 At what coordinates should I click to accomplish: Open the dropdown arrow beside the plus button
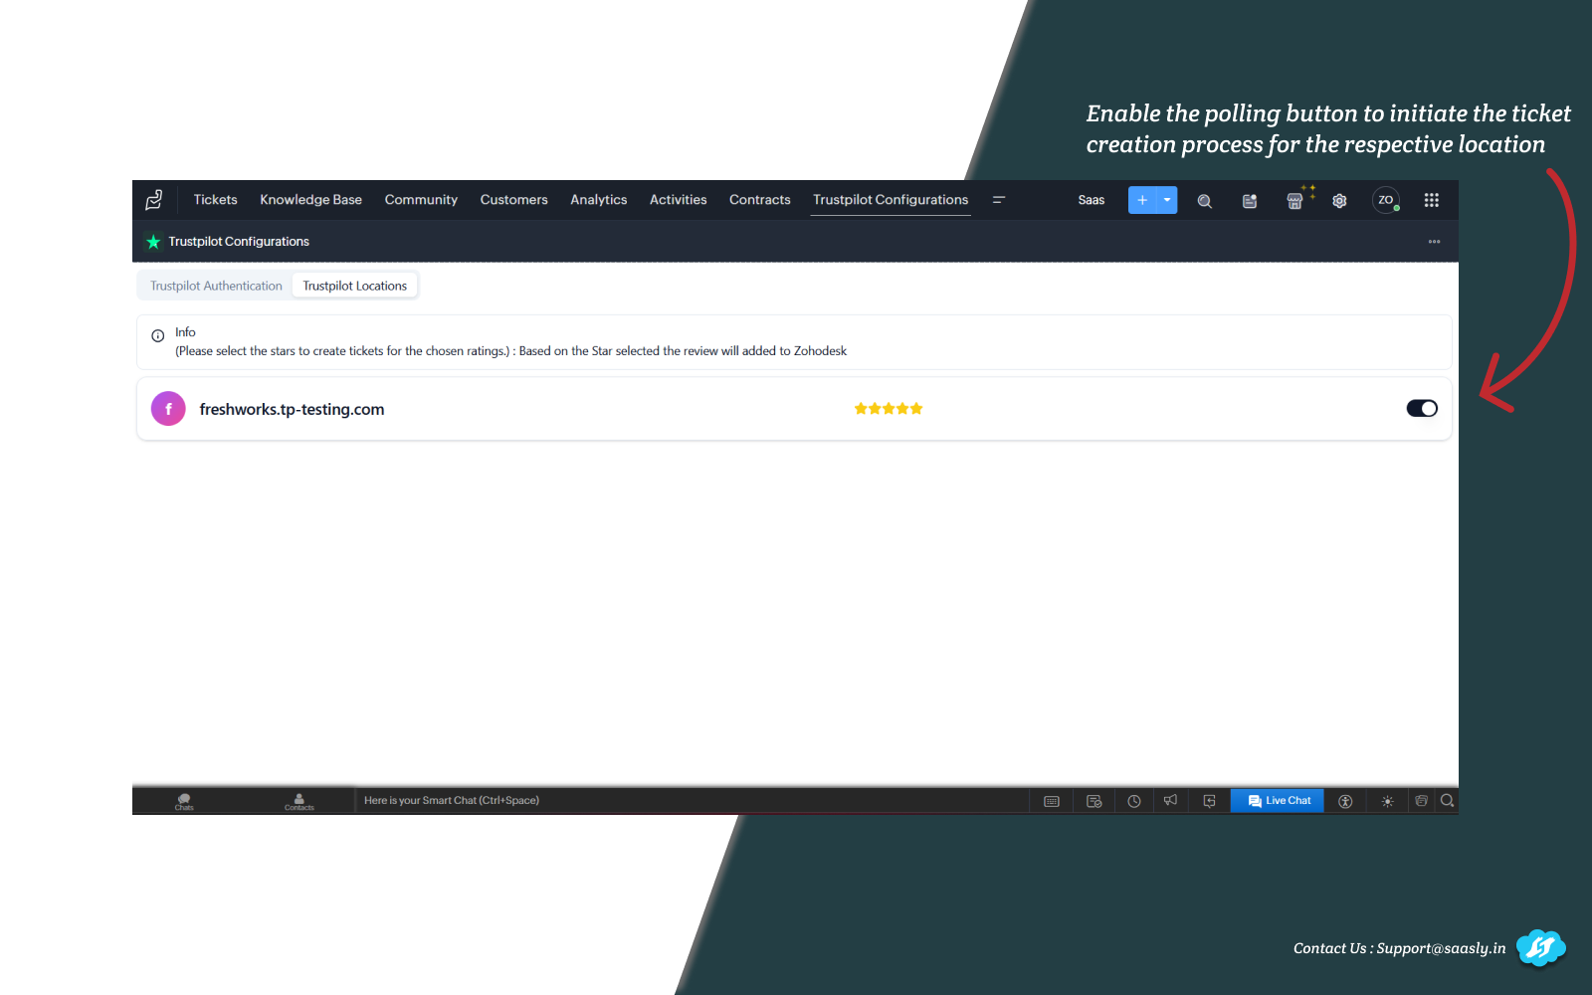click(x=1167, y=200)
